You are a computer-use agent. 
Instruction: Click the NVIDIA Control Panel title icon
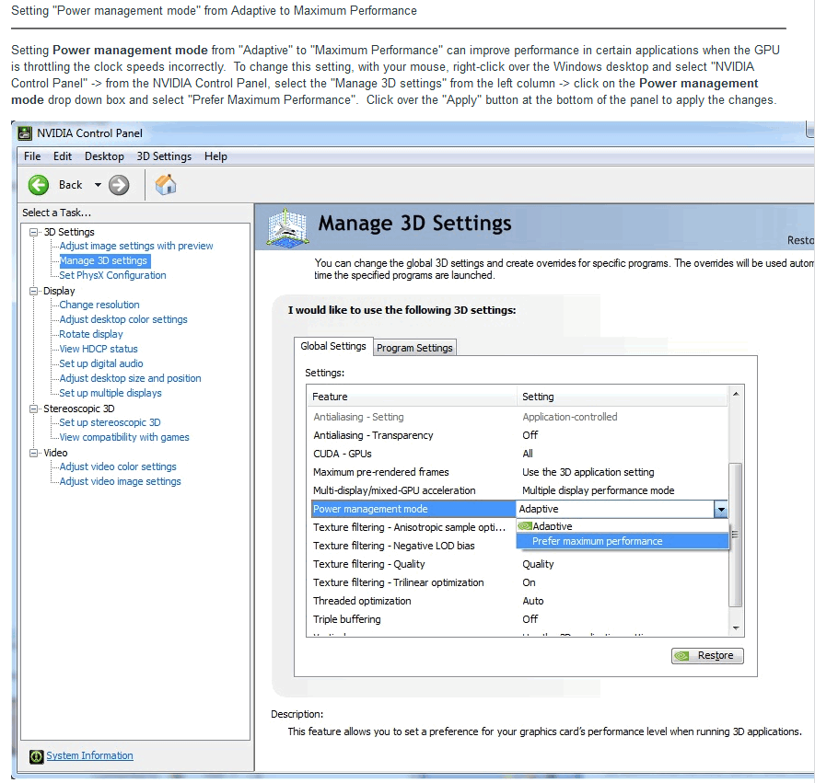(25, 133)
